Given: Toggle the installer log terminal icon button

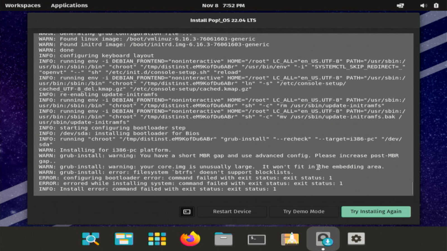Looking at the screenshot, I should click(187, 212).
